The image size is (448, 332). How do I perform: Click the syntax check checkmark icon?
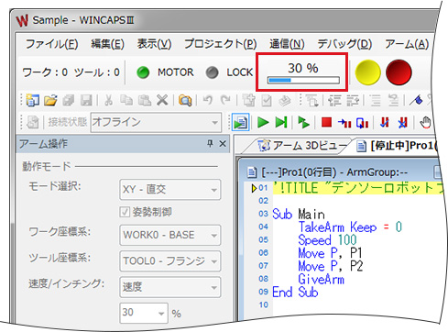(x=267, y=100)
